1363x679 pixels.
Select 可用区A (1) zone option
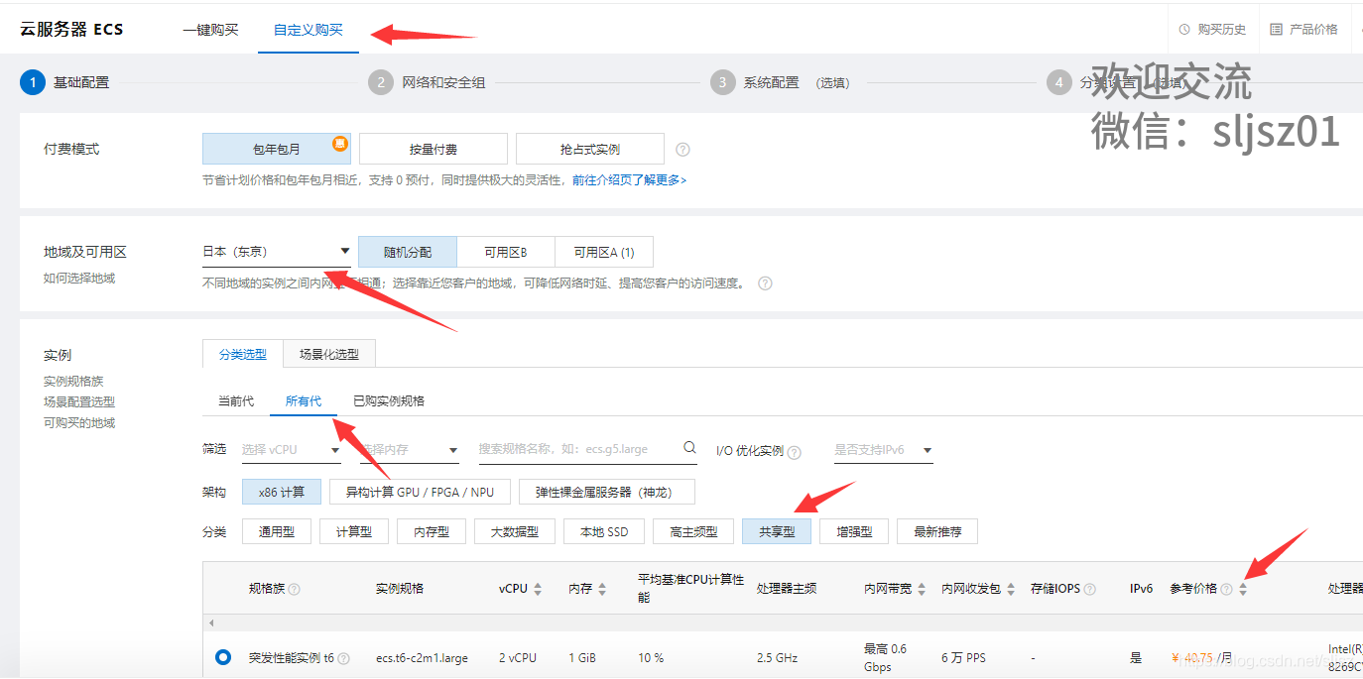pyautogui.click(x=604, y=252)
